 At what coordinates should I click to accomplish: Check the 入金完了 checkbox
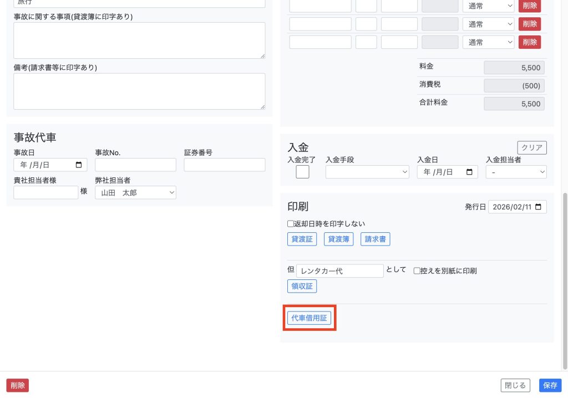pyautogui.click(x=302, y=172)
